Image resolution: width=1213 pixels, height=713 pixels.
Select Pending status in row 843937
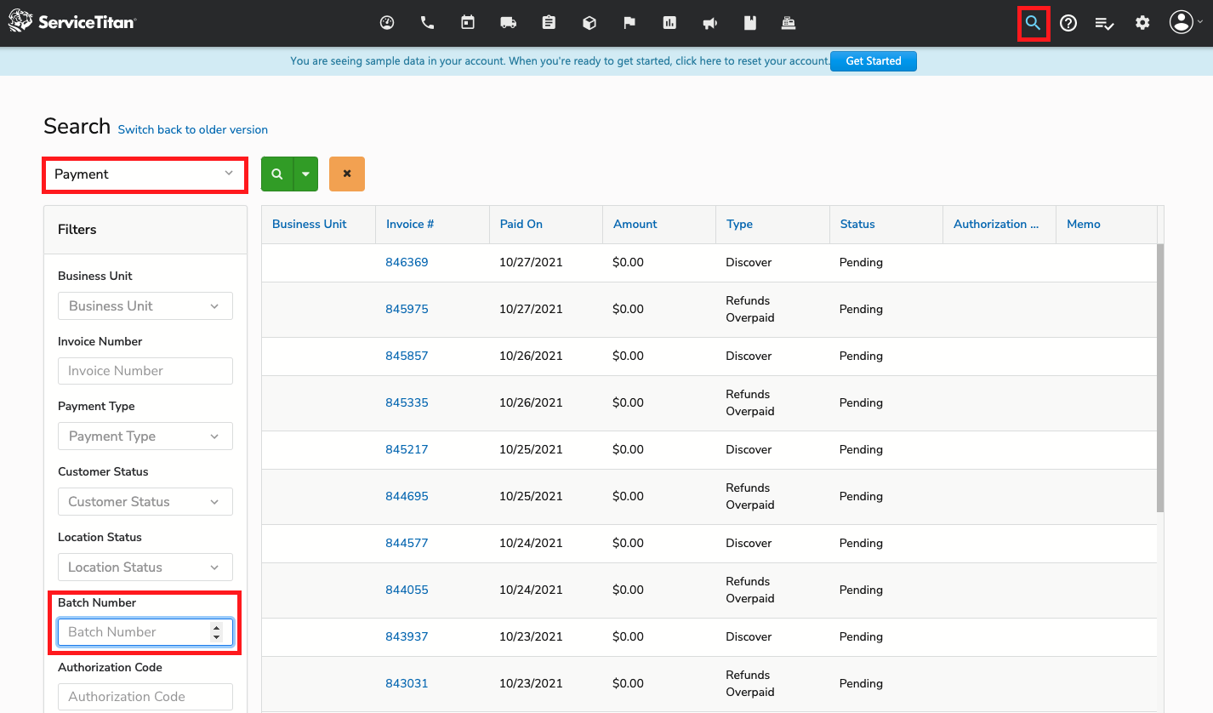(861, 637)
